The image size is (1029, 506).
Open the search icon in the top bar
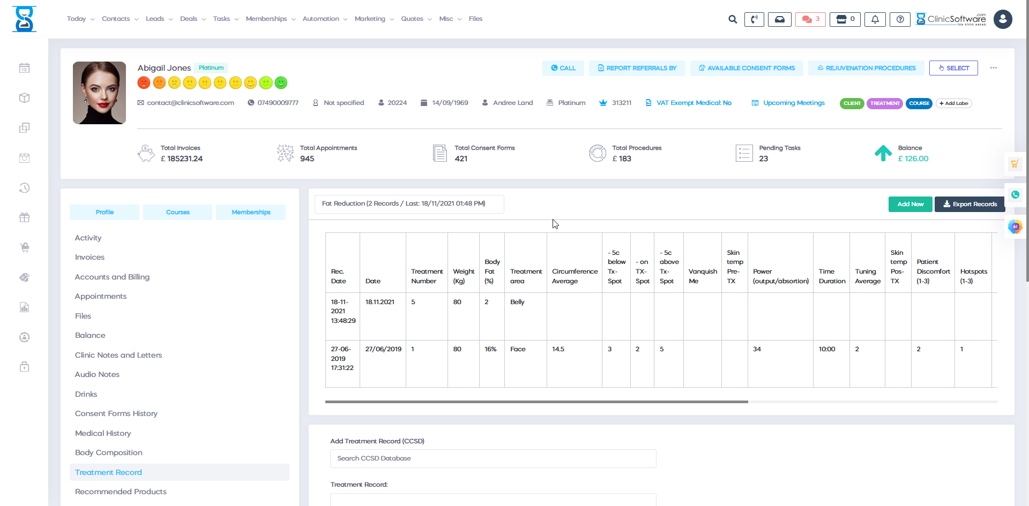[x=732, y=19]
